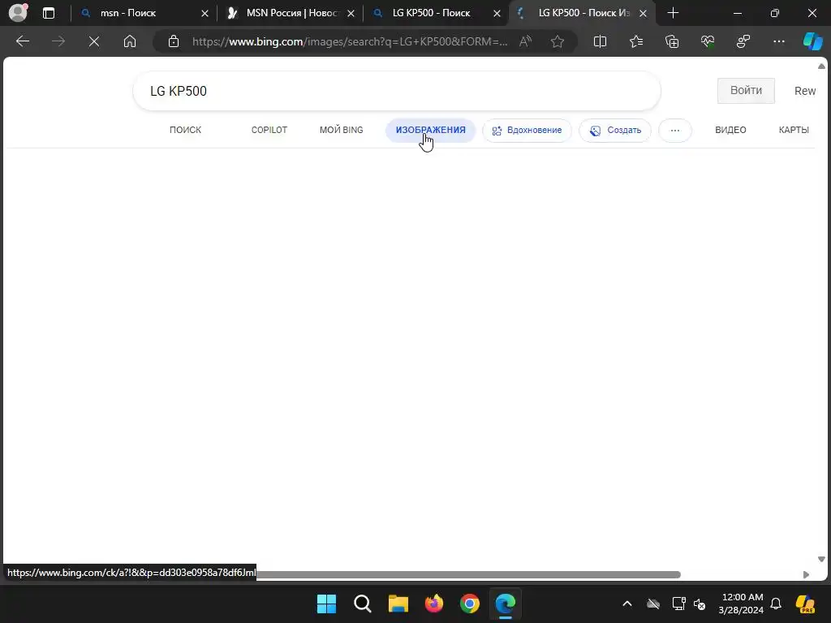Click the forward navigation arrow
This screenshot has width=831, height=623.
(58, 41)
